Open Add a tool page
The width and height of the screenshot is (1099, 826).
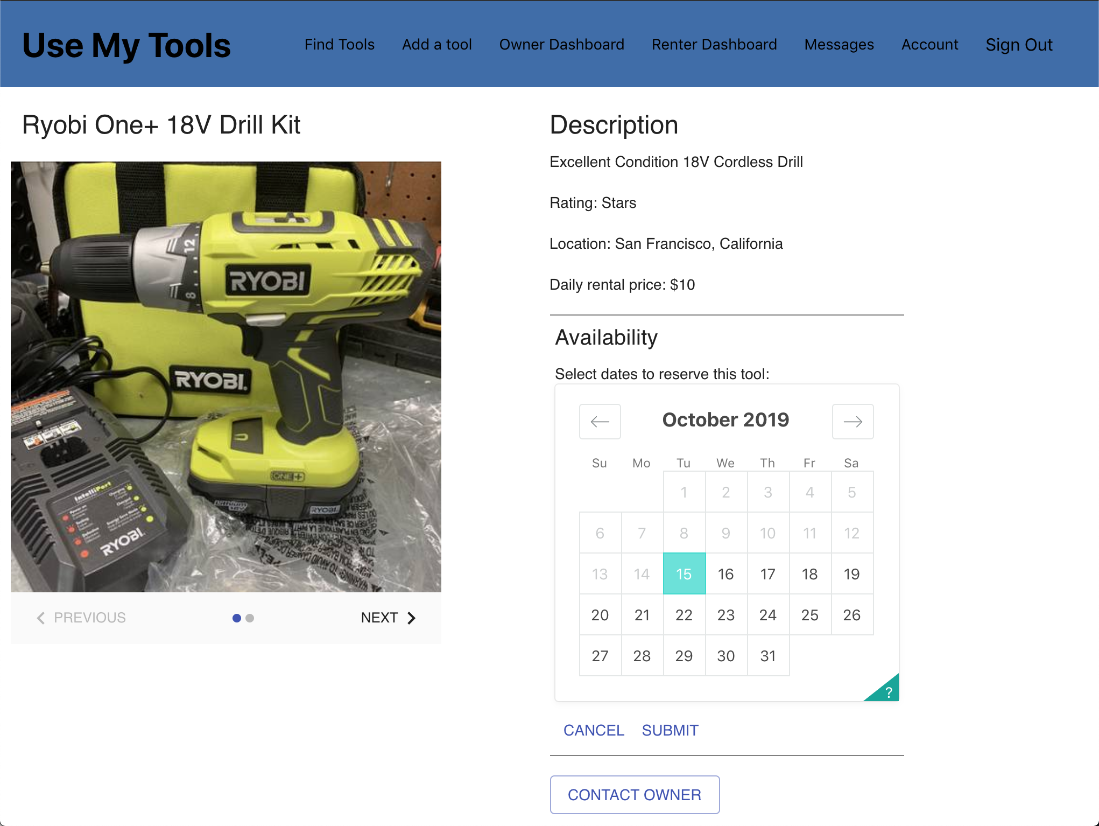tap(436, 44)
